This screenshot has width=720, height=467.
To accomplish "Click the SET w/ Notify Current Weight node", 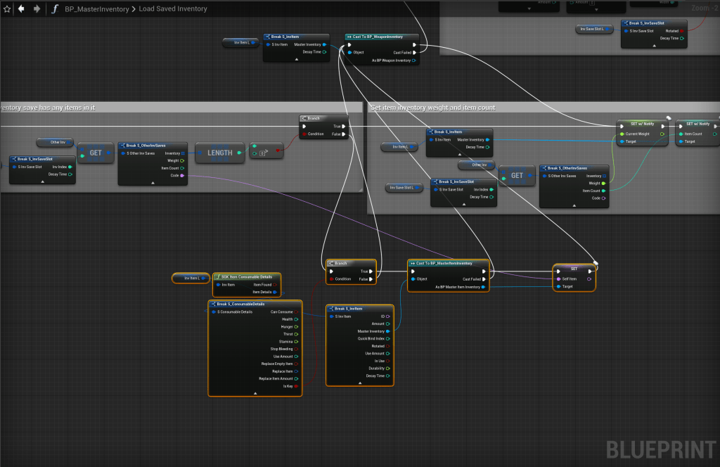I will [642, 124].
